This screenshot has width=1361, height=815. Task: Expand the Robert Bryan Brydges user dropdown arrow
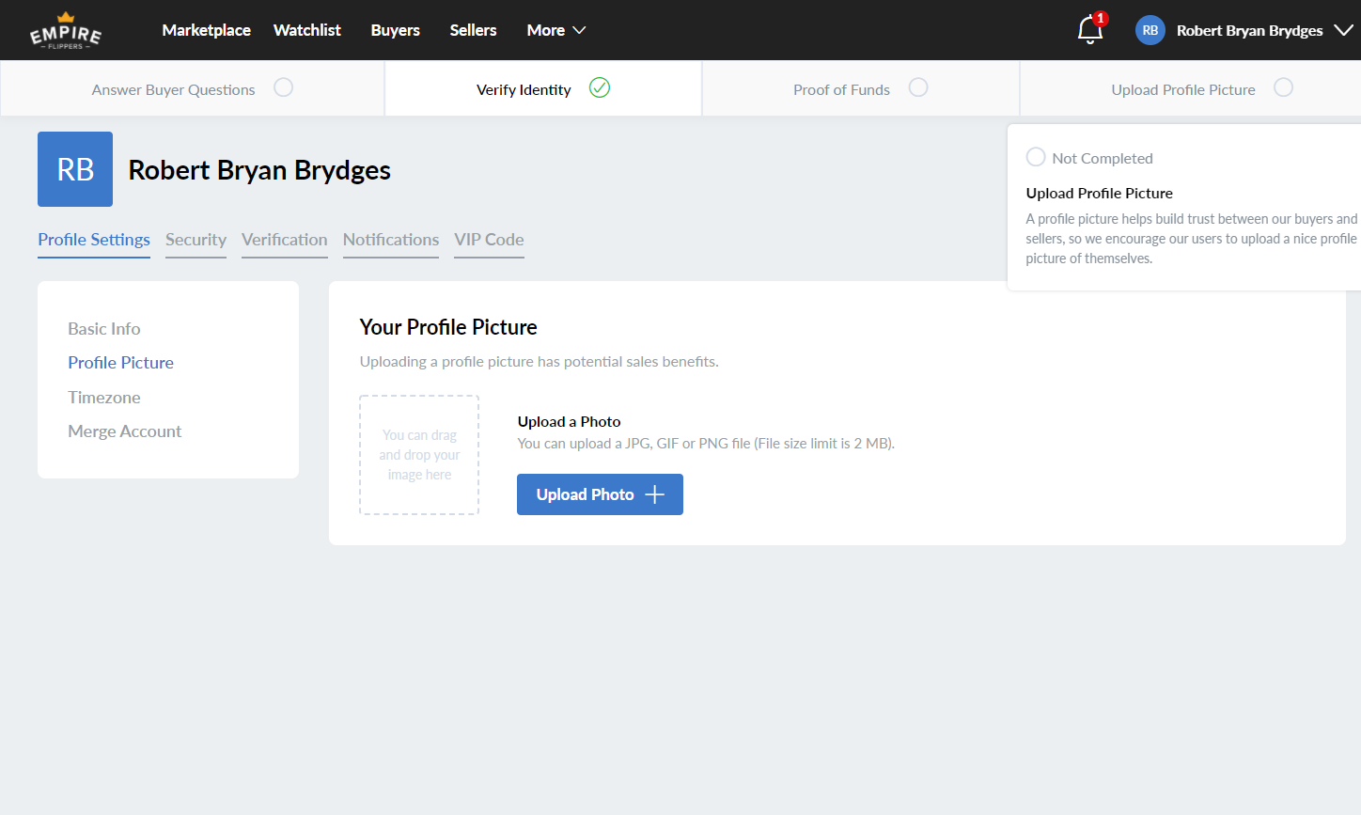tap(1344, 30)
